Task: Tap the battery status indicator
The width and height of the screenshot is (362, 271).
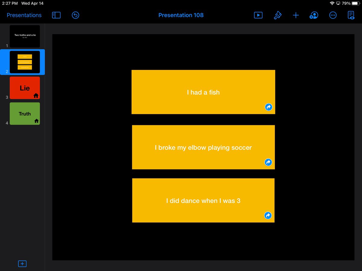Action: [x=356, y=3]
